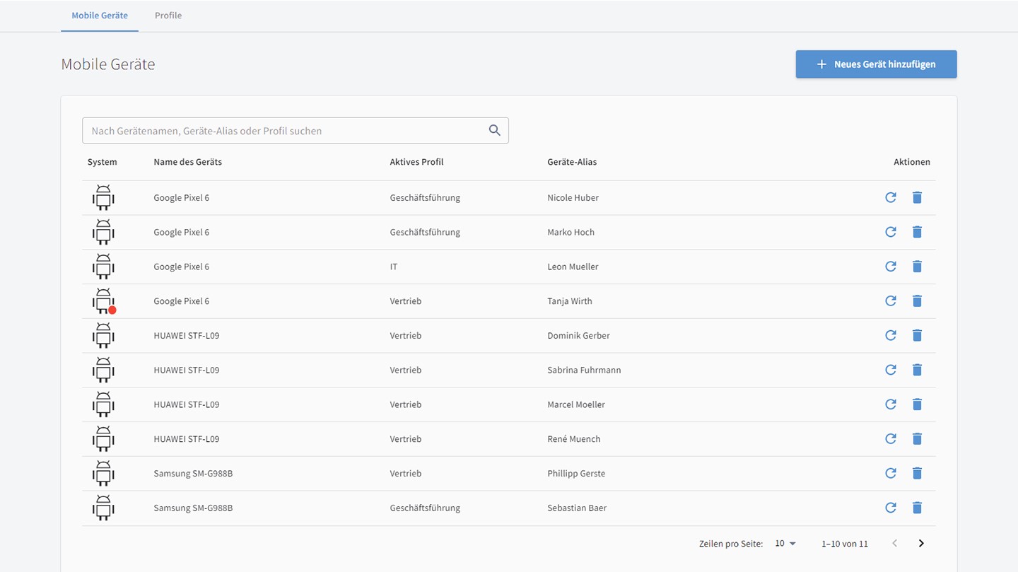Screen dimensions: 1018x572
Task: Open rows per page dropdown
Action: pos(785,544)
